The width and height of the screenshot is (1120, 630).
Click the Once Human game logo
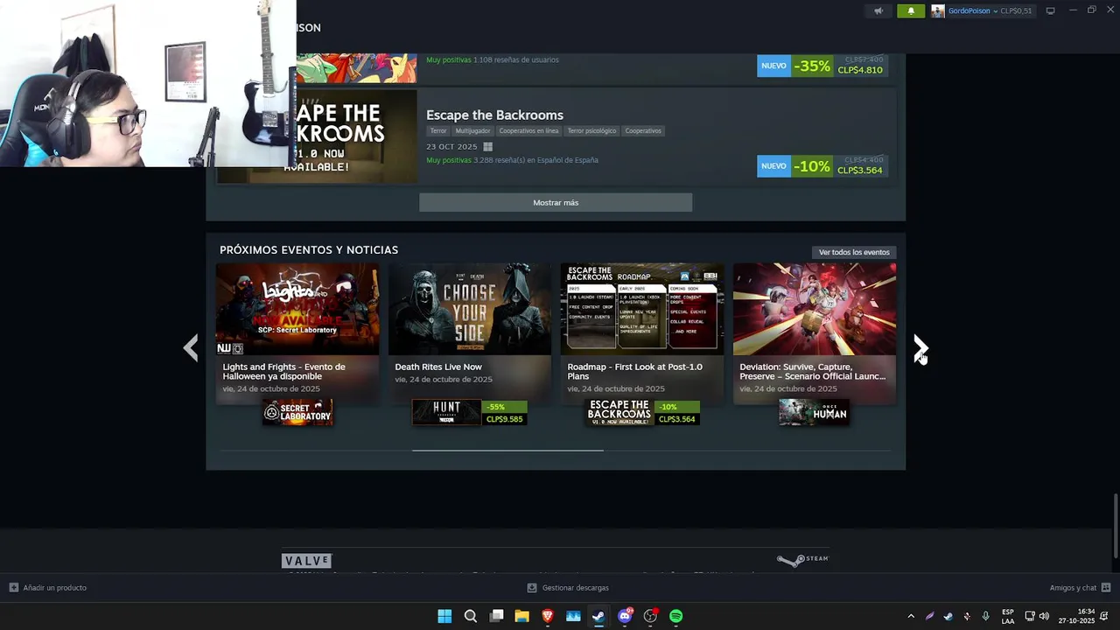pos(814,412)
